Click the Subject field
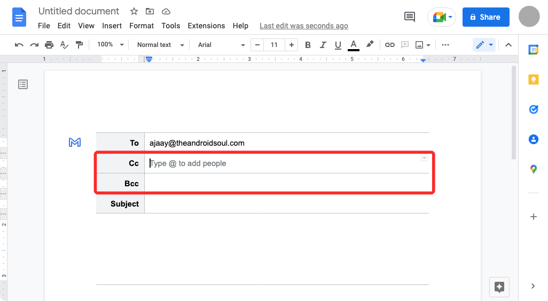This screenshot has height=301, width=548. 287,203
